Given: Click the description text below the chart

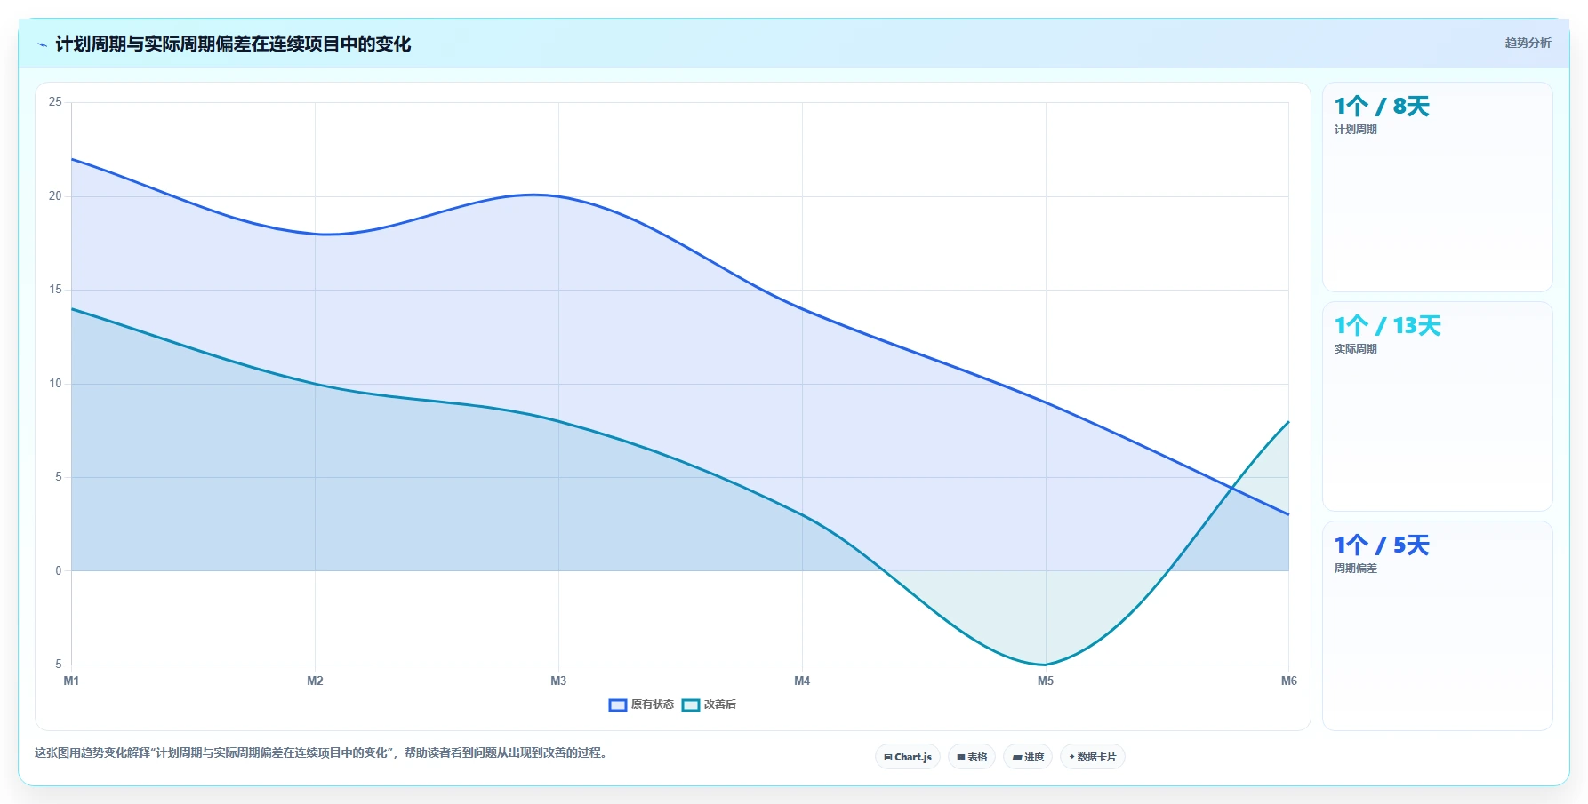Looking at the screenshot, I should pos(321,752).
